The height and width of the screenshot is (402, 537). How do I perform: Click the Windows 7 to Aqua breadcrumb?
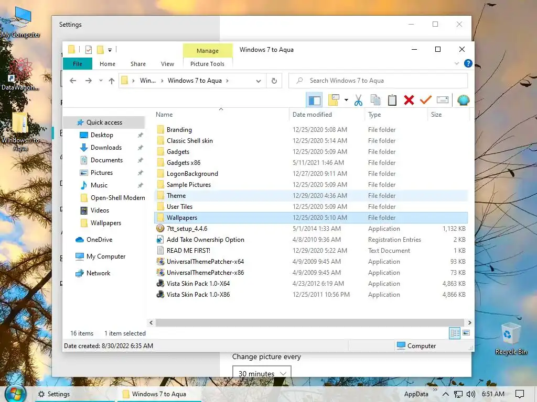coord(195,81)
